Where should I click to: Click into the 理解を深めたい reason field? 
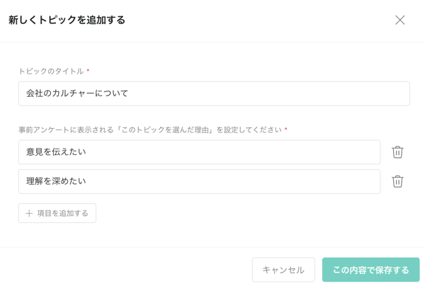199,181
